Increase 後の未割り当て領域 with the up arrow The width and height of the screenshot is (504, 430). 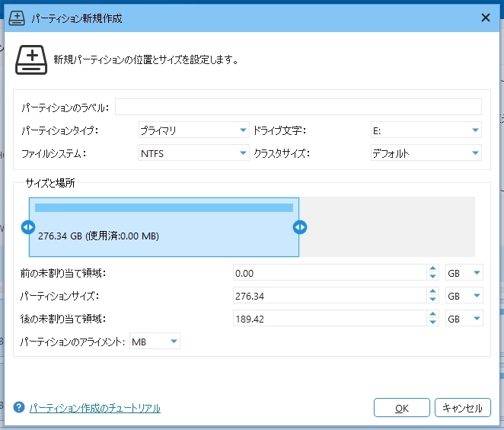pyautogui.click(x=433, y=314)
